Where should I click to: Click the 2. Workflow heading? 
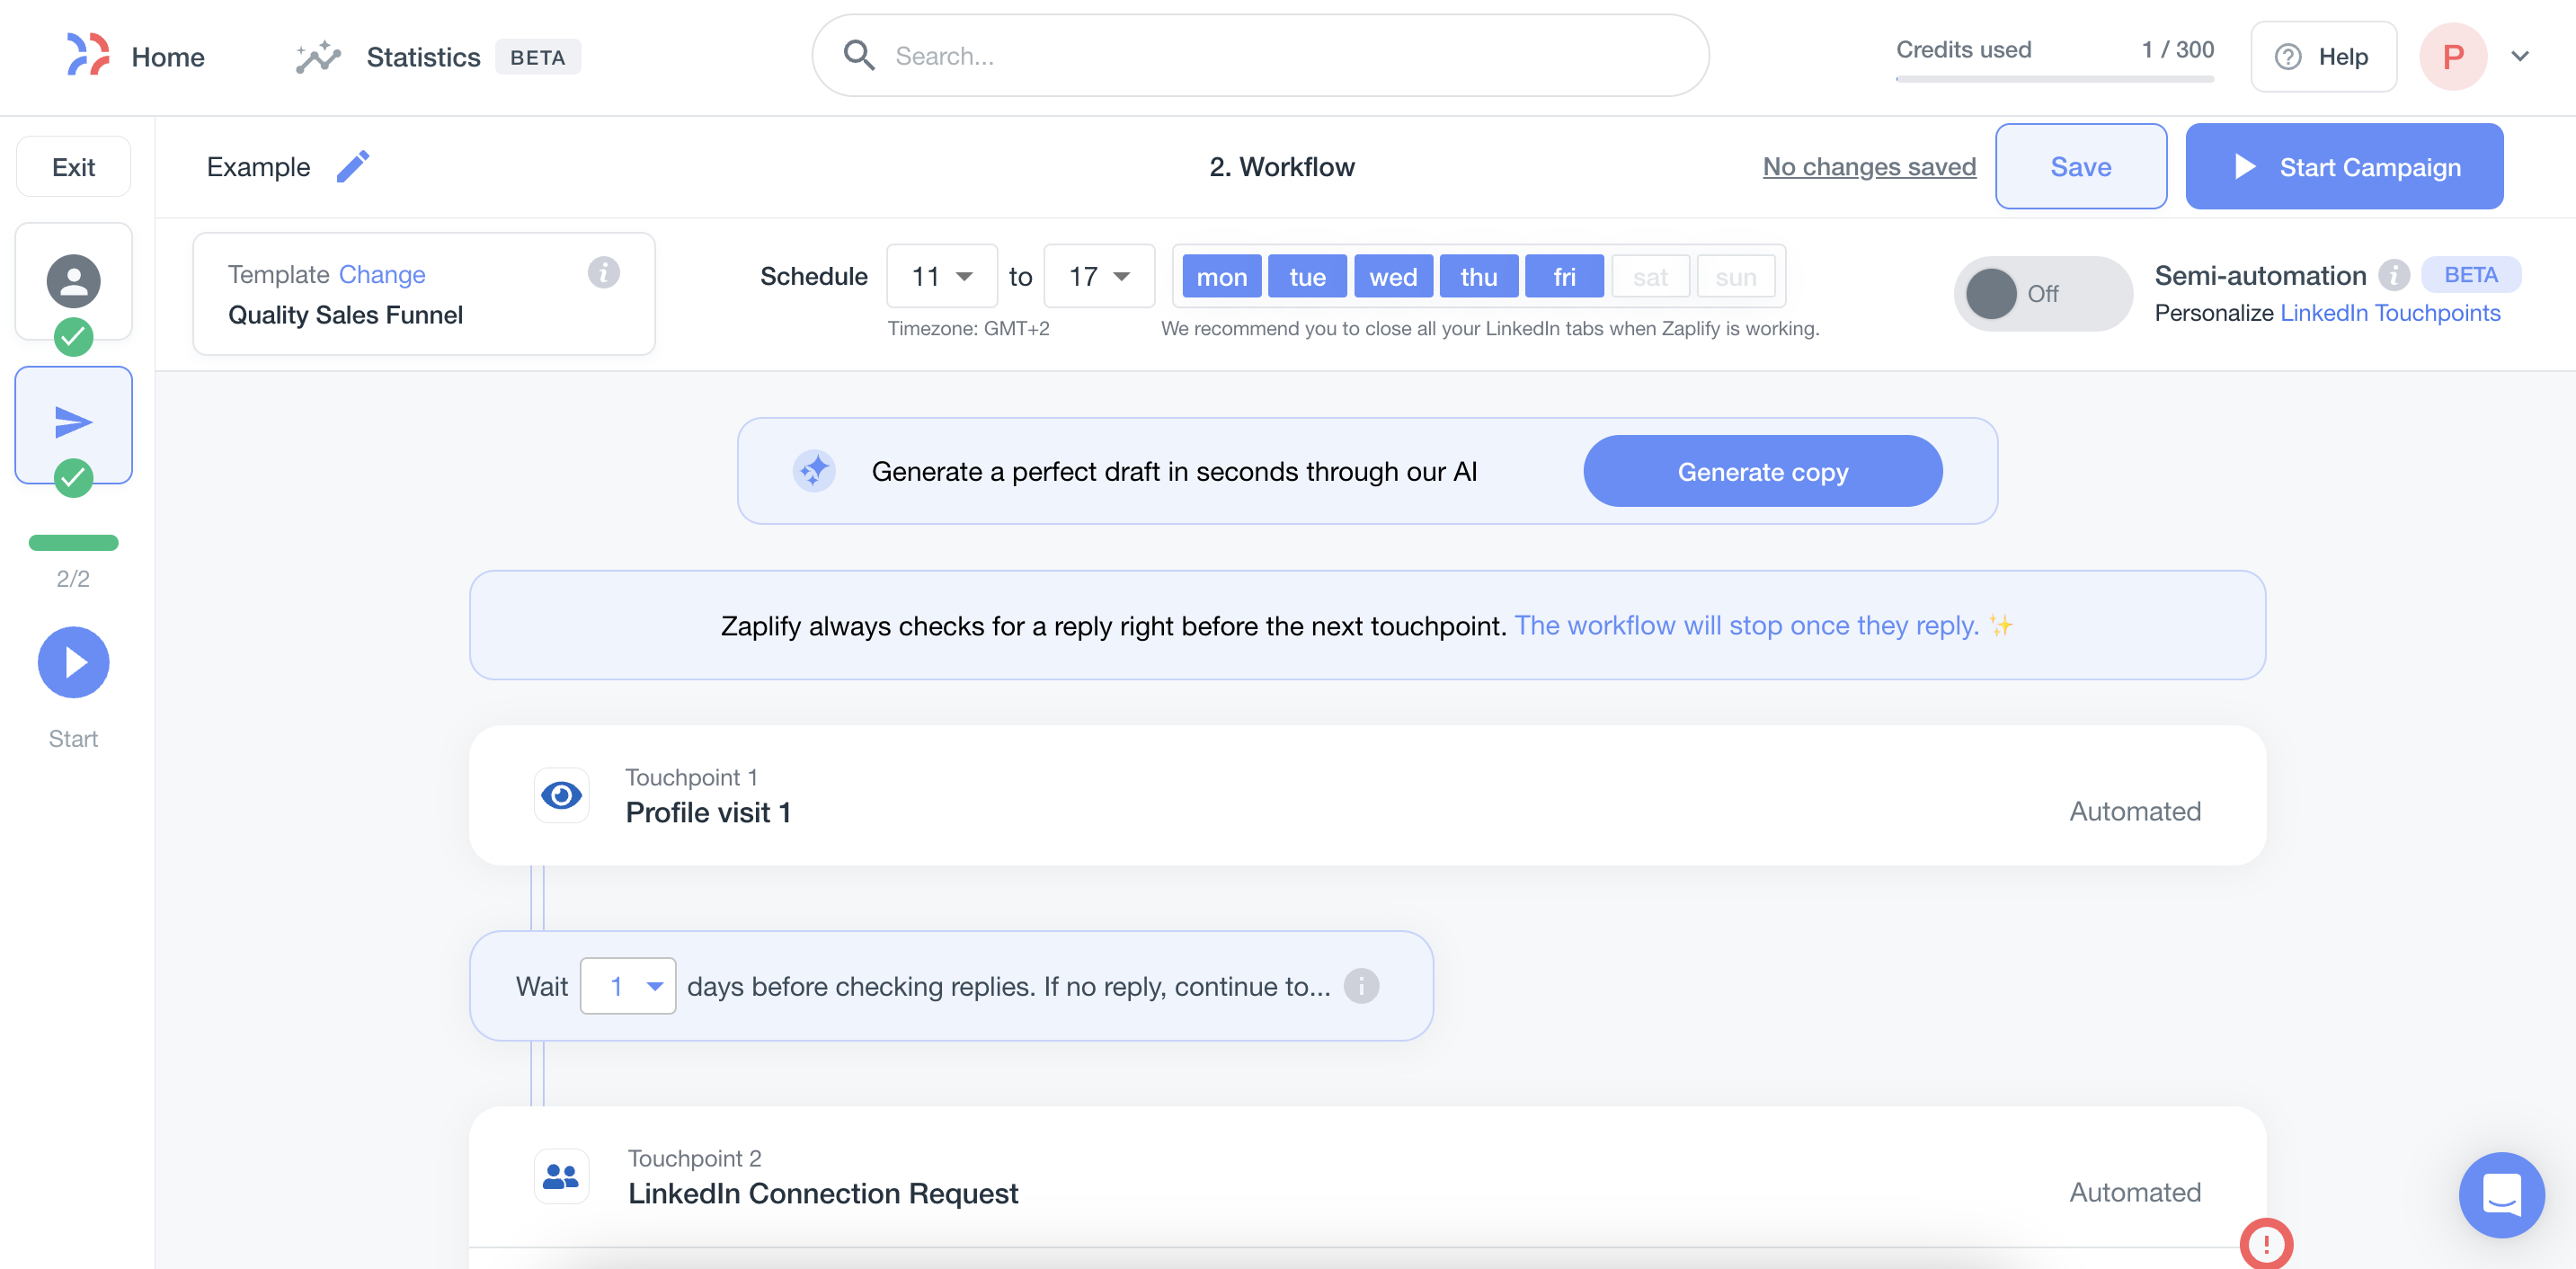click(x=1281, y=166)
